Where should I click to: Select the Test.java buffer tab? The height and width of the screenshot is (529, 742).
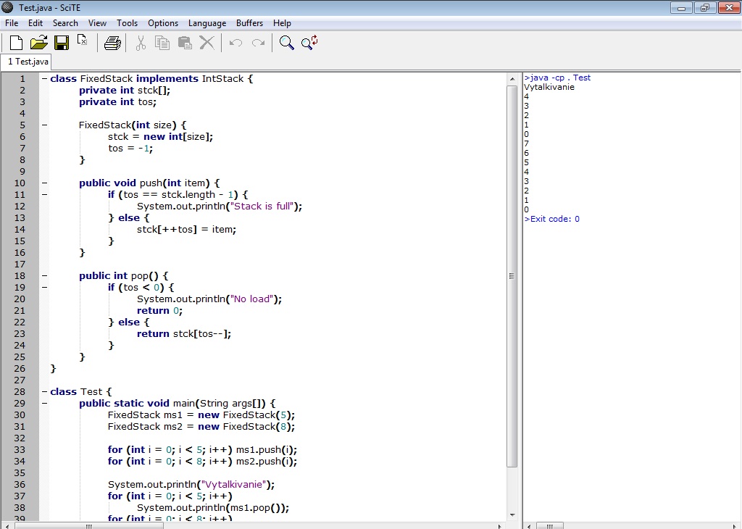pos(28,62)
